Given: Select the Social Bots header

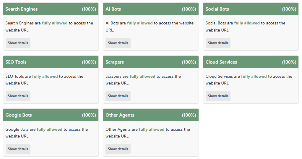Looking at the screenshot, I should [x=217, y=9].
